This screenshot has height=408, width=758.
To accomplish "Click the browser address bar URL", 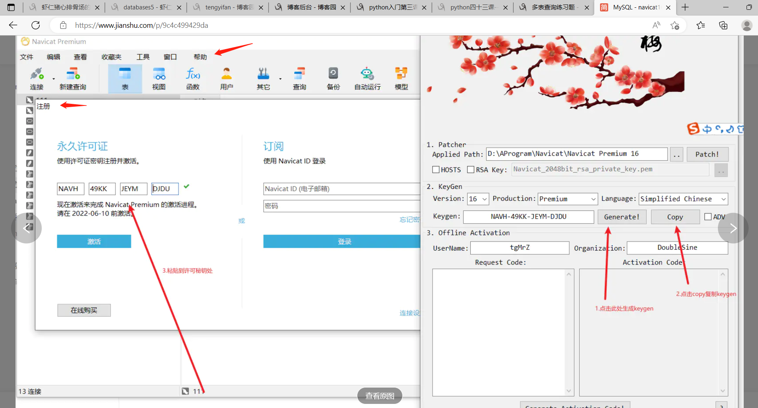I will click(142, 25).
